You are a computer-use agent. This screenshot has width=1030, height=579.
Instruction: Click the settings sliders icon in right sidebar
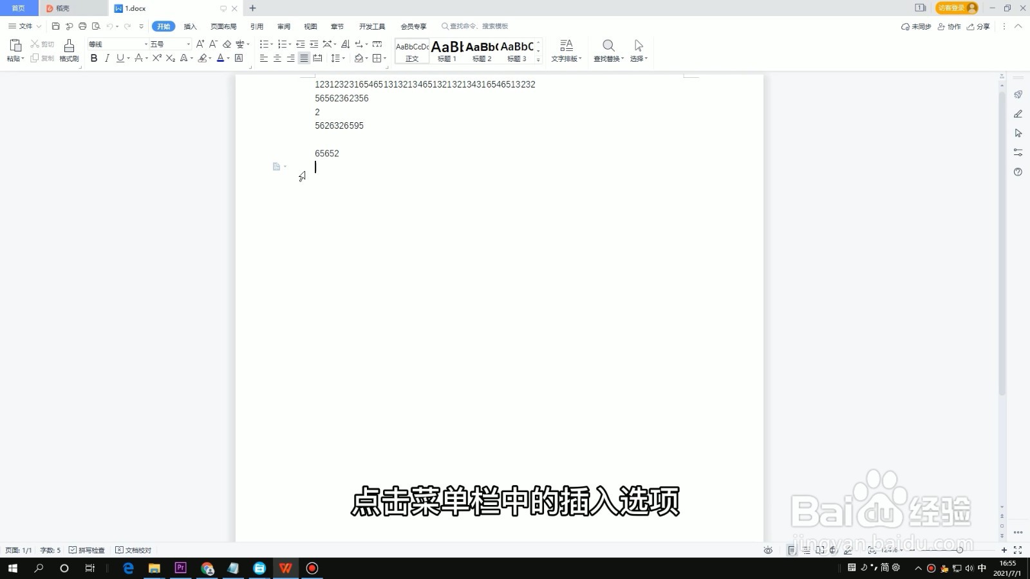click(1018, 152)
